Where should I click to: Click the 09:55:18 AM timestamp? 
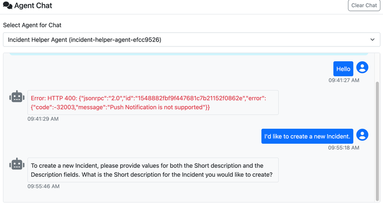[344, 148]
